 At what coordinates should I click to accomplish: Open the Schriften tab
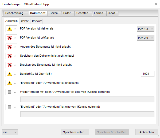coord(83,13)
